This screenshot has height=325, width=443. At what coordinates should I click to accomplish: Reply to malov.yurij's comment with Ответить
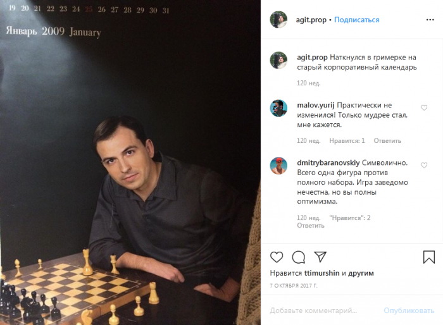(x=387, y=140)
